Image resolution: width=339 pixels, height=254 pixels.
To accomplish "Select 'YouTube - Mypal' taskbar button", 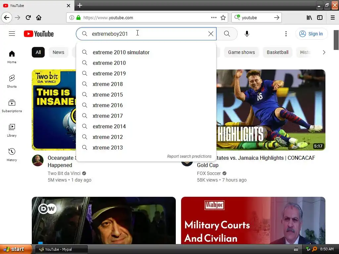I will point(61,249).
